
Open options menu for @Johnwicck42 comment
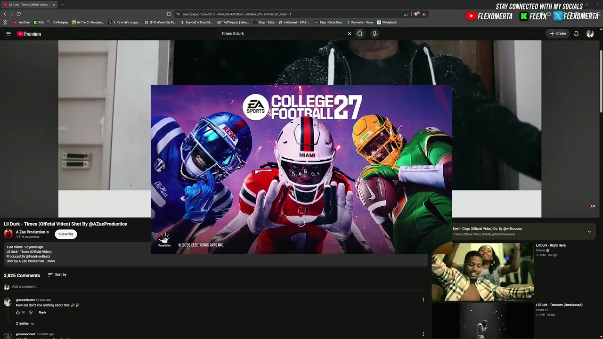click(x=423, y=334)
